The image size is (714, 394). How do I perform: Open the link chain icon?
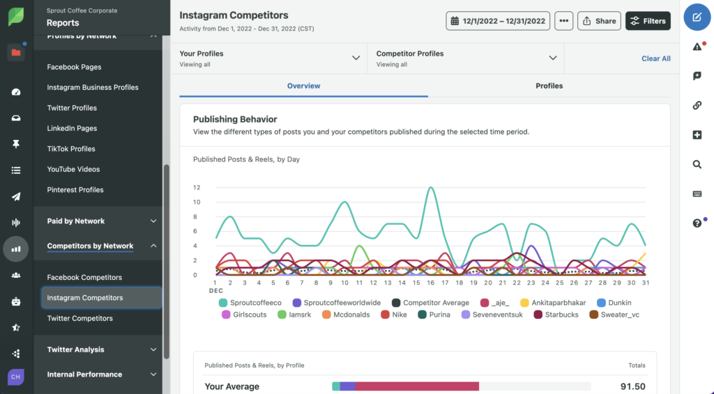697,105
